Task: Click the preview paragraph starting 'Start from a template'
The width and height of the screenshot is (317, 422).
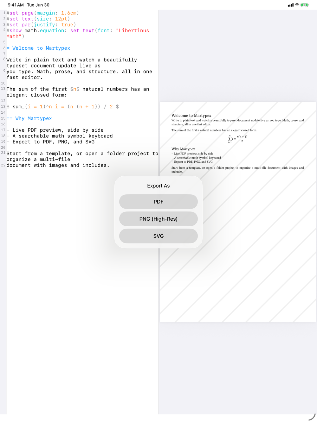Action: point(238,170)
